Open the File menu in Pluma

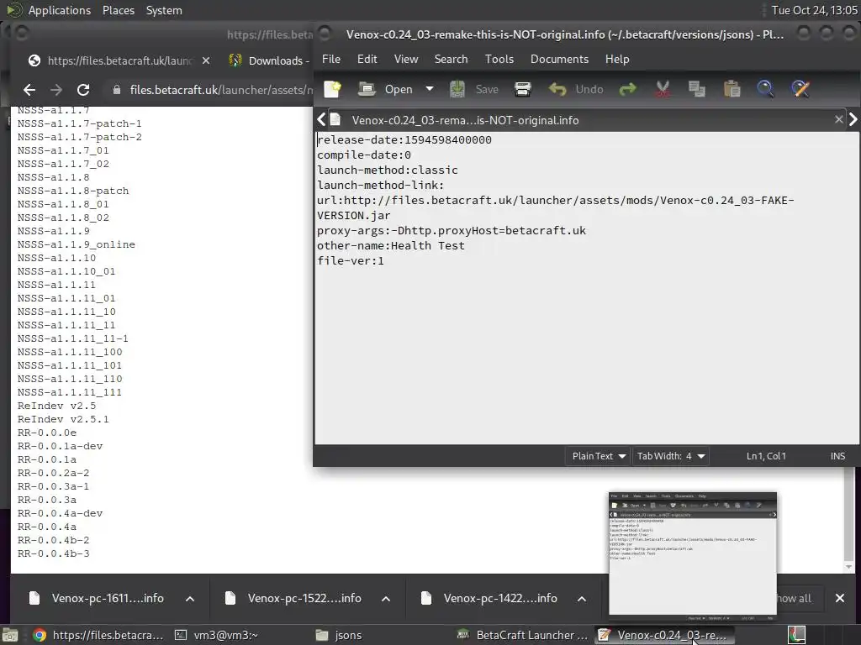tap(331, 60)
